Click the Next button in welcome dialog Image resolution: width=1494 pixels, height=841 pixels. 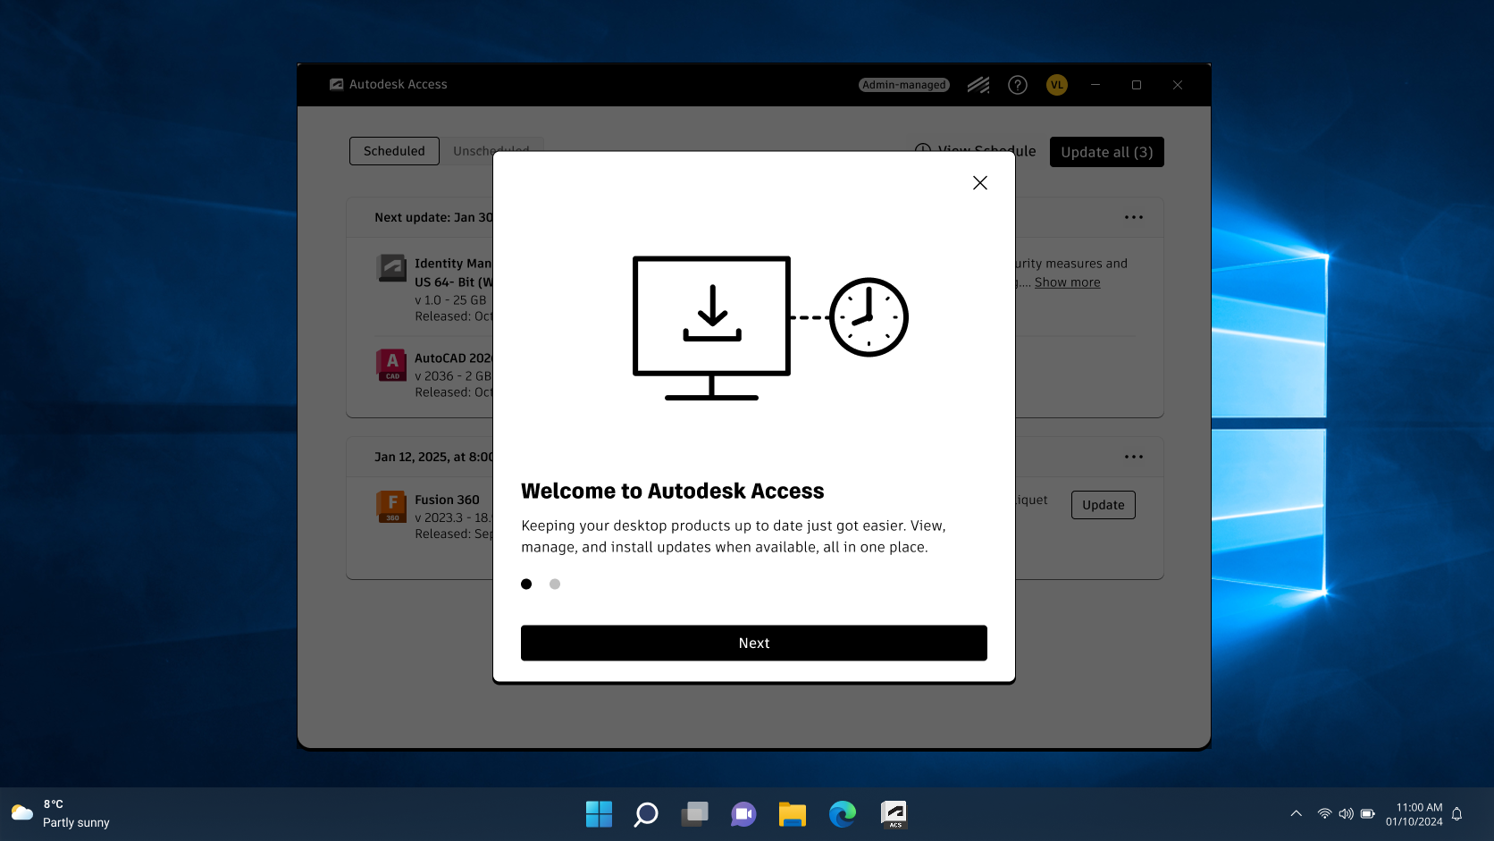754,643
